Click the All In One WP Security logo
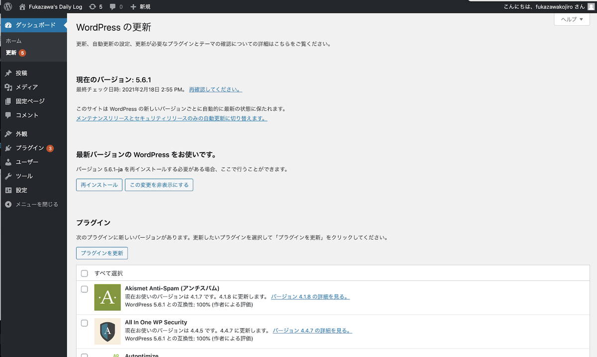The width and height of the screenshot is (597, 357). tap(107, 331)
